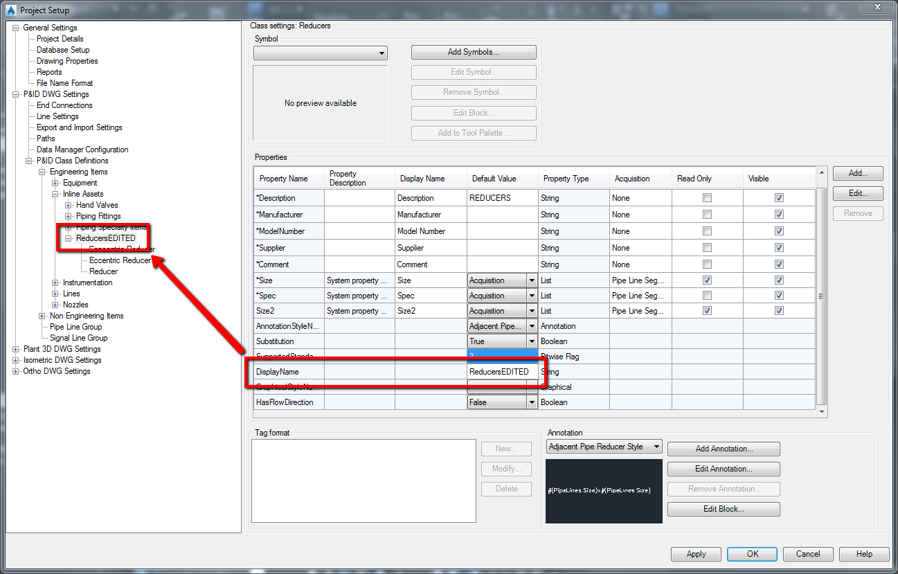Open the HasFlowDirection value dropdown
Image resolution: width=898 pixels, height=574 pixels.
(x=532, y=402)
